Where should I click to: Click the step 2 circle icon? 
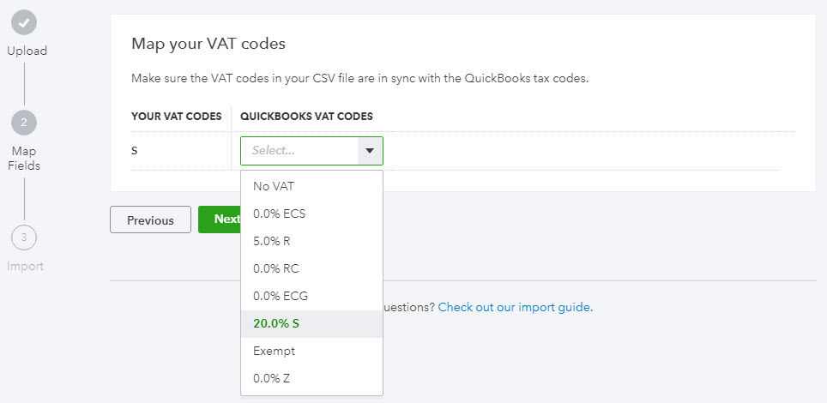click(x=24, y=123)
